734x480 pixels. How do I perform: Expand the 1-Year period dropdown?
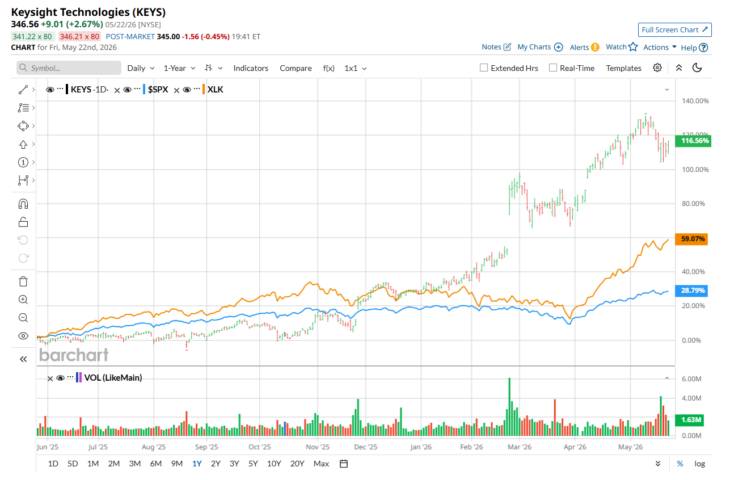pyautogui.click(x=180, y=68)
